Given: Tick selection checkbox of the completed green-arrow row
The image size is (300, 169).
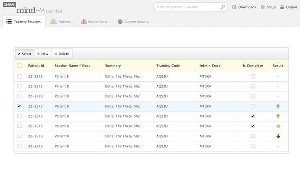Looking at the screenshot, I should click(19, 116).
